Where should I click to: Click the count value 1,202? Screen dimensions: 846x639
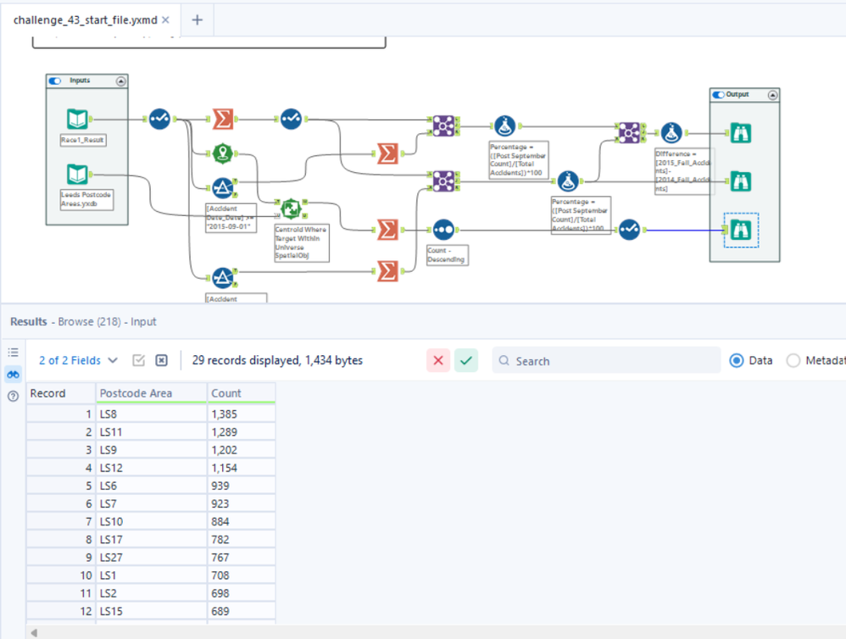coord(242,450)
